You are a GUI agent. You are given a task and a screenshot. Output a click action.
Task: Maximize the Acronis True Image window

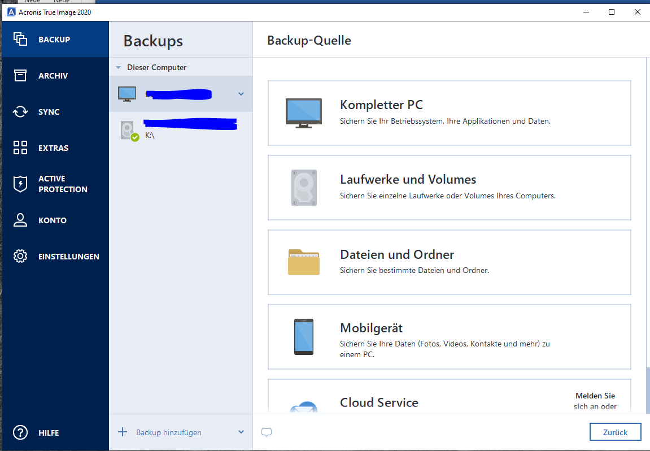pyautogui.click(x=612, y=12)
